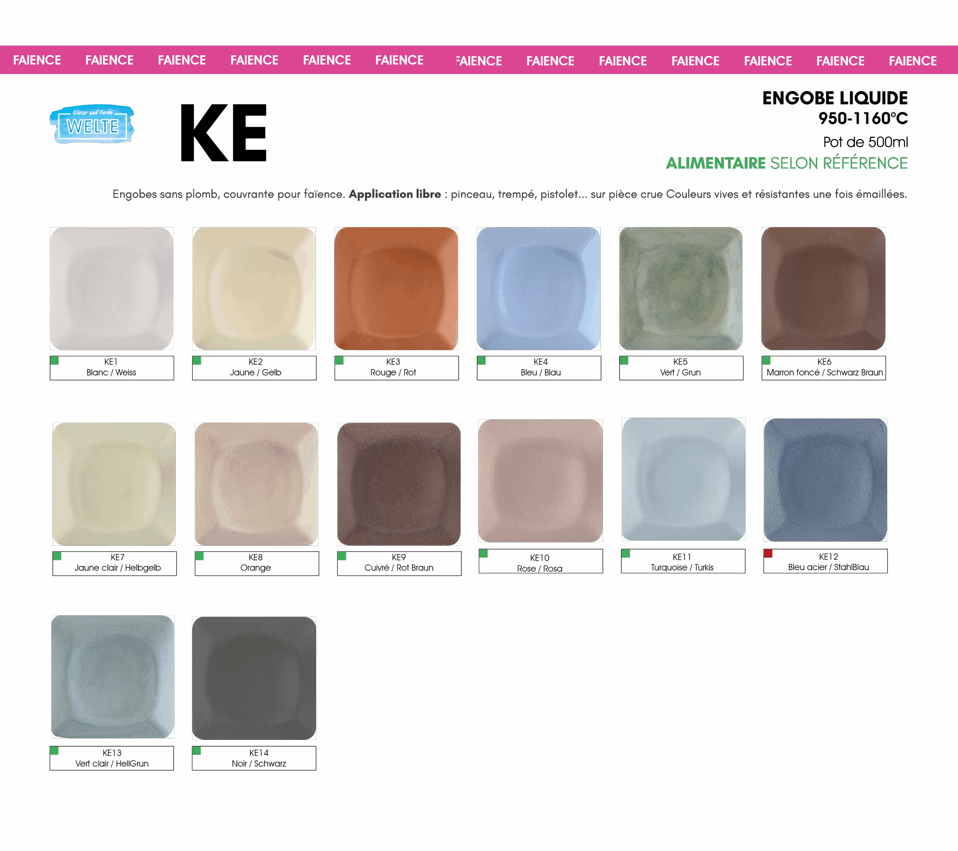Select the KE4 Bleu / Blau swatch
The image size is (958, 851).
click(x=539, y=289)
